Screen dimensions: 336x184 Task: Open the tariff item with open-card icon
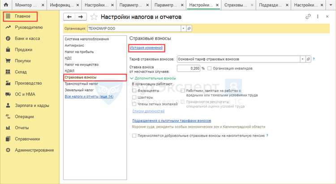coord(308,59)
